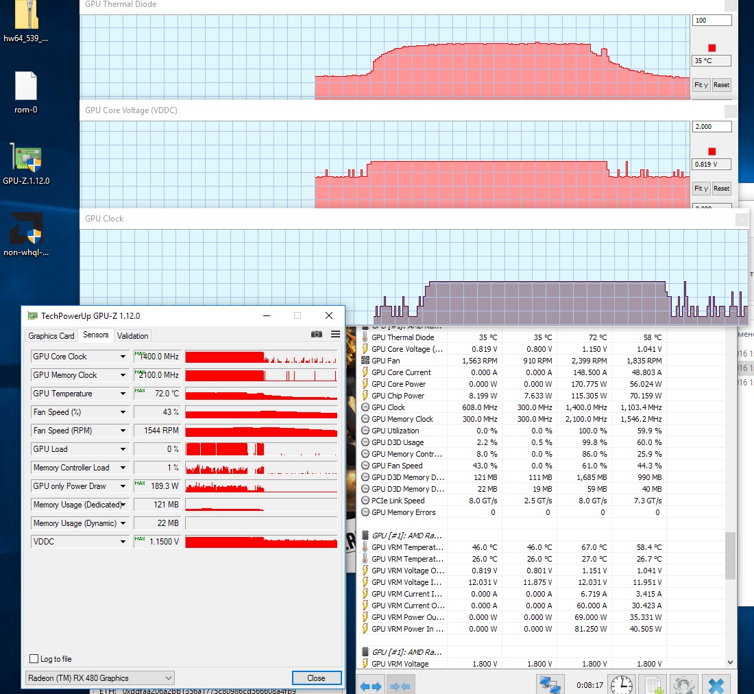Switch to Validation tab

pyautogui.click(x=133, y=336)
